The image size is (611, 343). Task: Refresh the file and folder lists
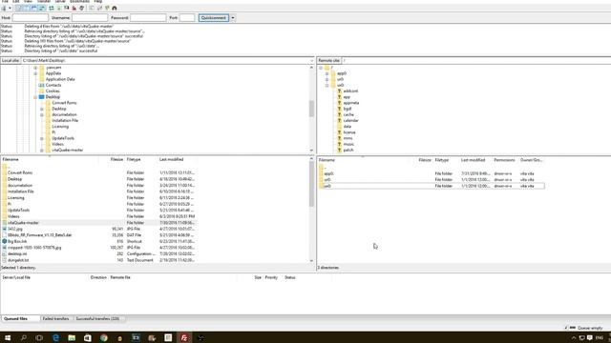pyautogui.click(x=51, y=8)
